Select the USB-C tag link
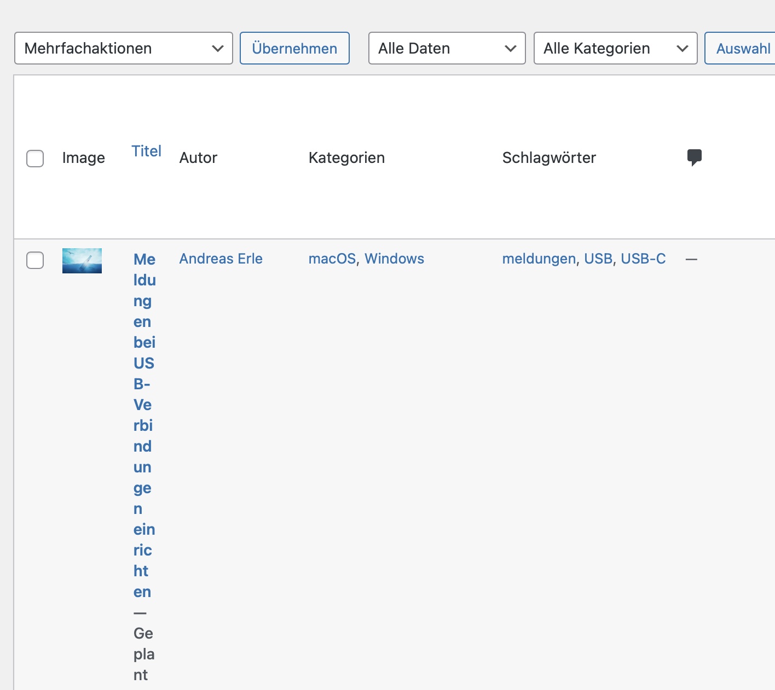 tap(643, 259)
